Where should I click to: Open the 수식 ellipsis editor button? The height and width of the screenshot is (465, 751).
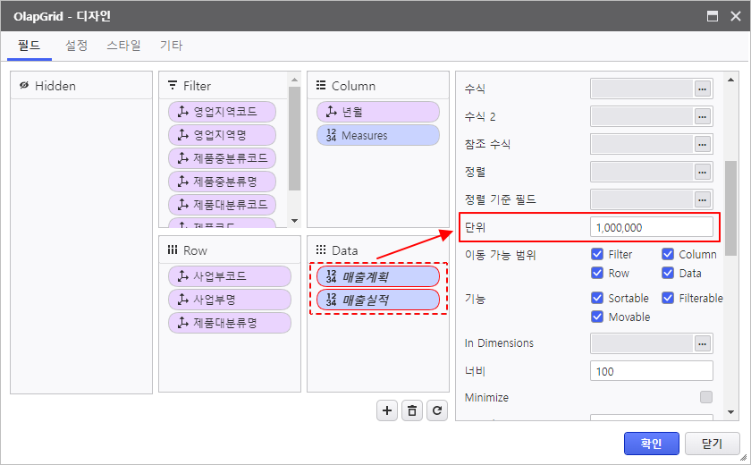coord(703,89)
